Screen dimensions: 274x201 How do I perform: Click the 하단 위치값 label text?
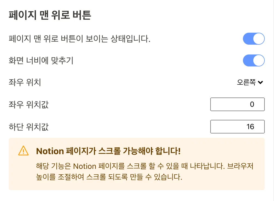[29, 127]
